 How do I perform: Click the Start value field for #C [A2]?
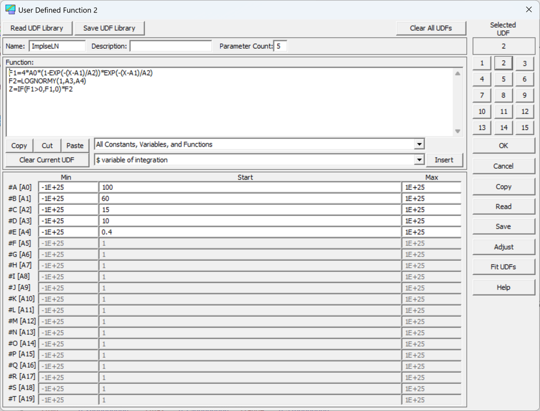click(250, 210)
